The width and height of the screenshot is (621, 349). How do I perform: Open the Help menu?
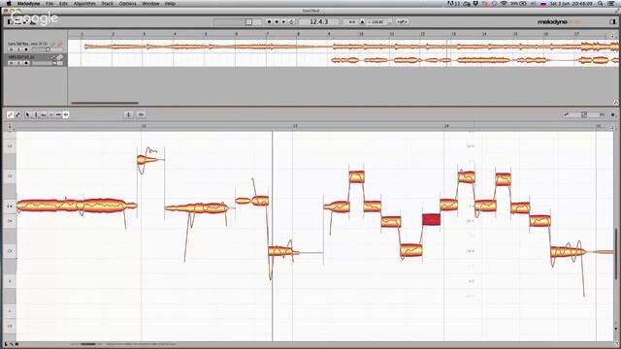pyautogui.click(x=170, y=4)
